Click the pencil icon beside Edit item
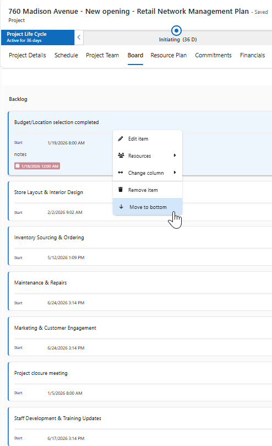 click(121, 139)
